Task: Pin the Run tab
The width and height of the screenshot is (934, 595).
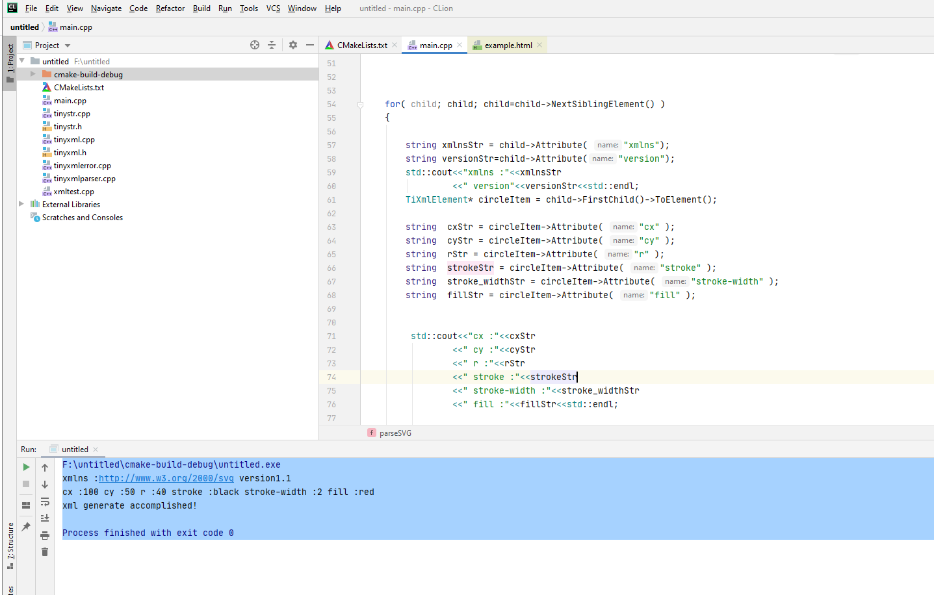Action: [26, 526]
